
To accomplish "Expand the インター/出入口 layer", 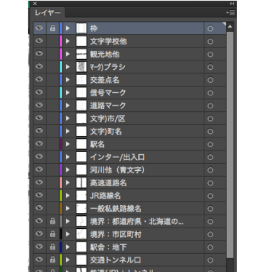I will click(67, 157).
